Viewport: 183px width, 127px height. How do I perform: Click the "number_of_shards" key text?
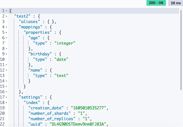(x=49, y=113)
